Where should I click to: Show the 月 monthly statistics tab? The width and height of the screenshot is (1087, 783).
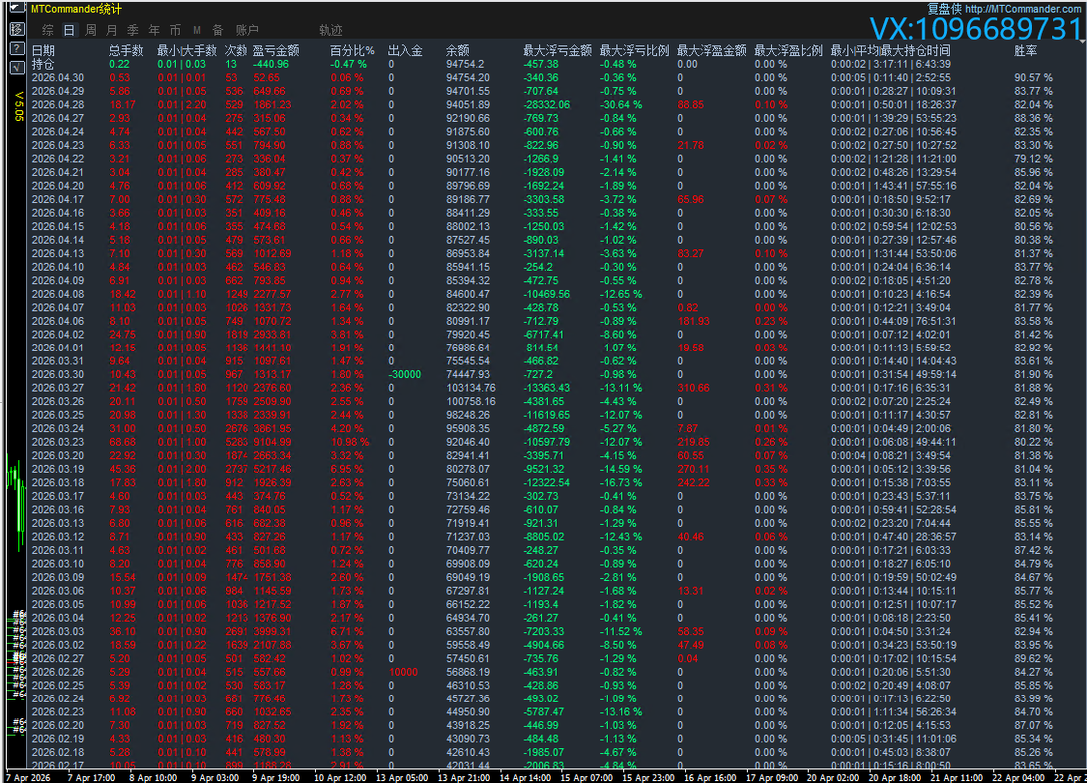pyautogui.click(x=111, y=31)
